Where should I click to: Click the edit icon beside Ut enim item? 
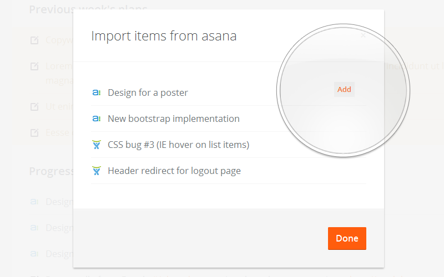(34, 106)
